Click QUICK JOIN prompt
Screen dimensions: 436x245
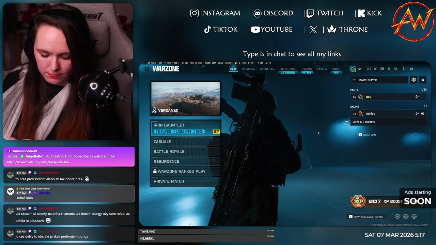click(x=367, y=135)
